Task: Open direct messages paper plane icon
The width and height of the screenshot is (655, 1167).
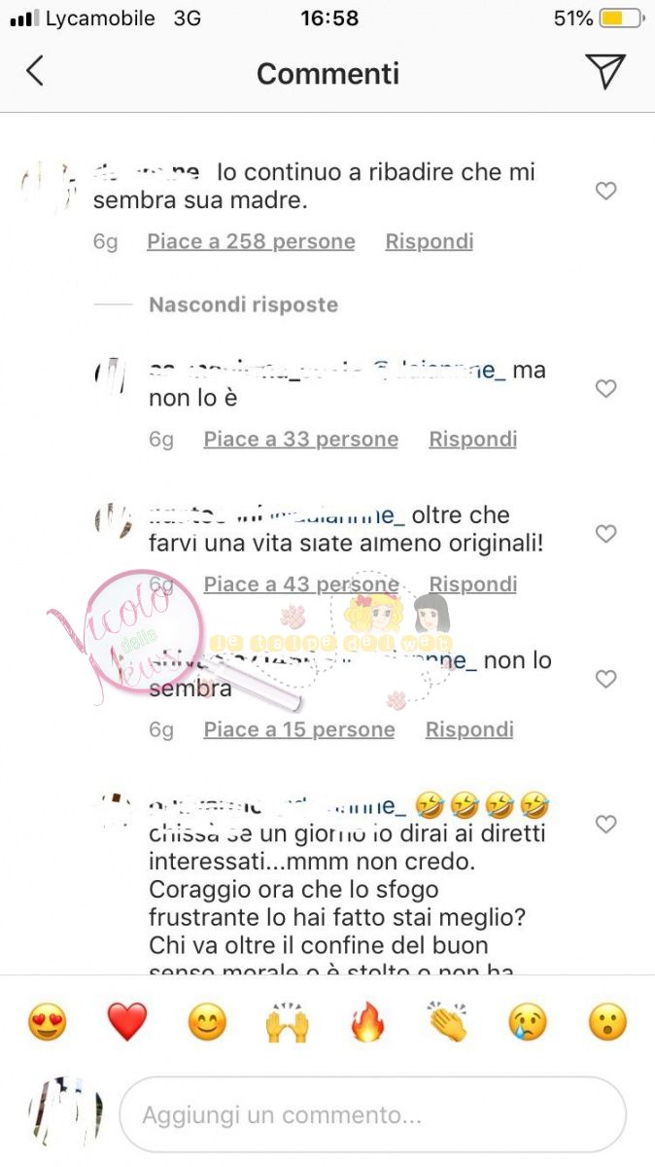Action: [x=605, y=71]
